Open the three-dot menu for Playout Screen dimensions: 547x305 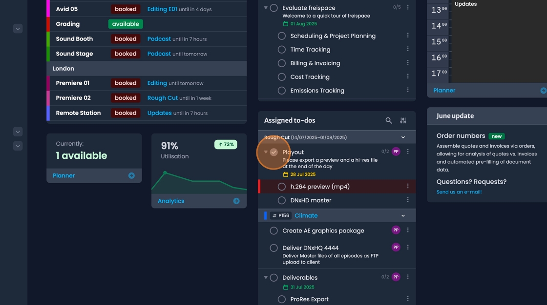(408, 152)
